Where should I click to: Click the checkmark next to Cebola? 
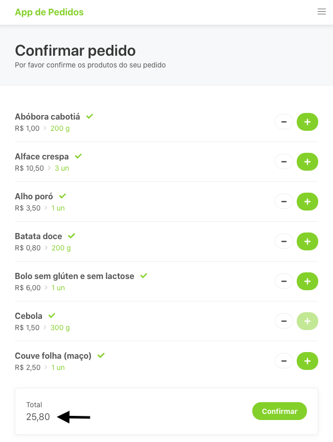pos(52,316)
